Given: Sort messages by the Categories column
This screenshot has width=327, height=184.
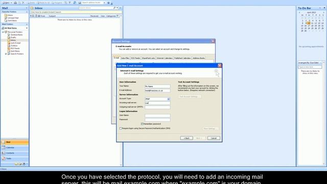Looking at the screenshot, I should 111,16.
